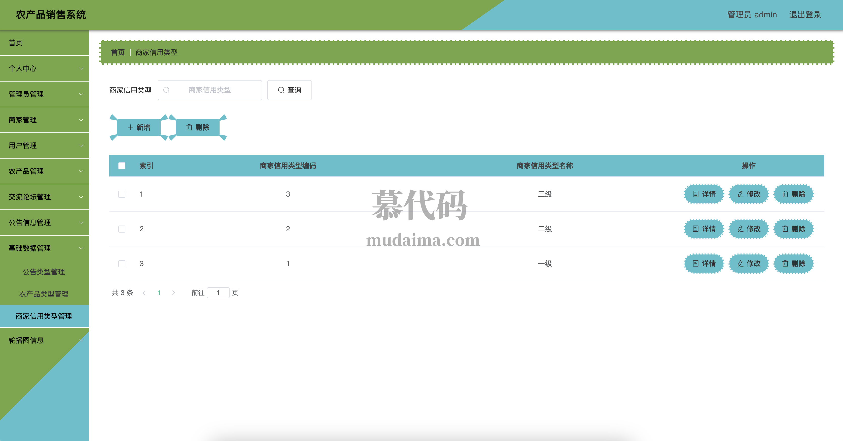
Task: Check the checkbox for index 1 row
Action: click(122, 194)
